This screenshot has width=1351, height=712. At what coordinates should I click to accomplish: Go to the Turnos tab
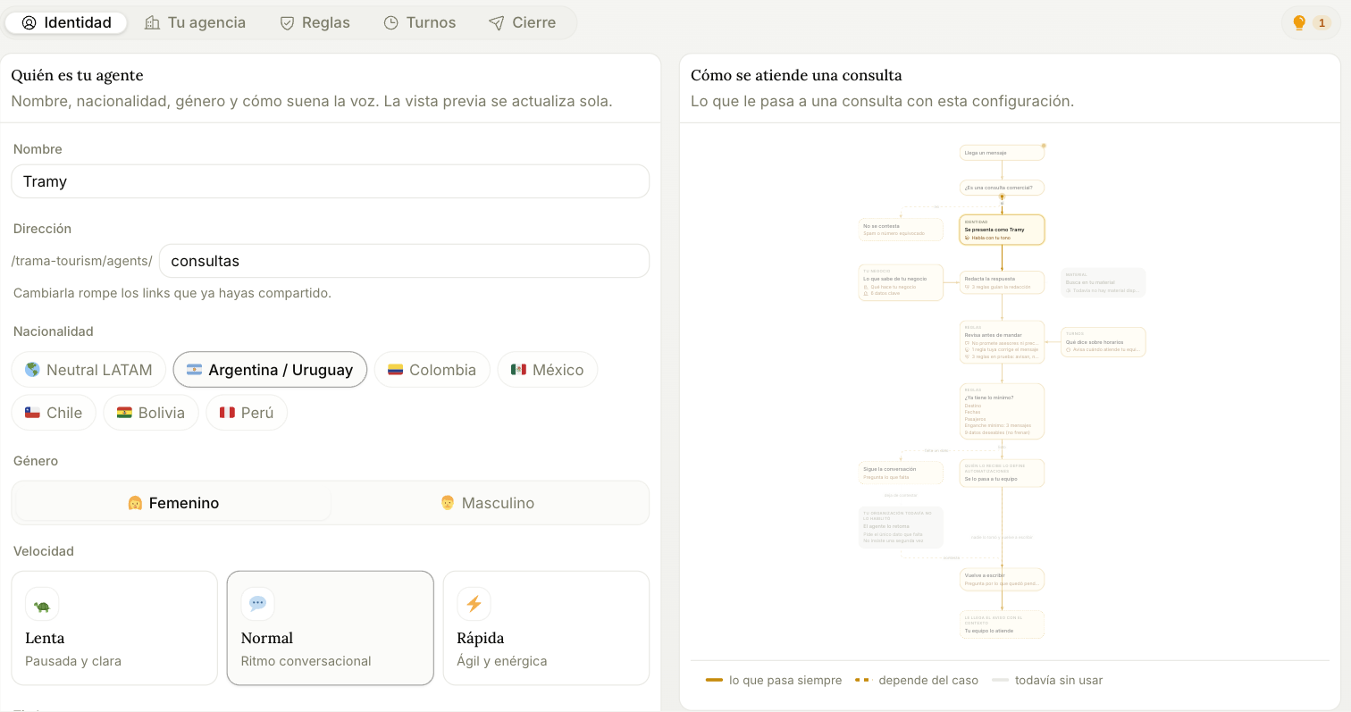419,22
